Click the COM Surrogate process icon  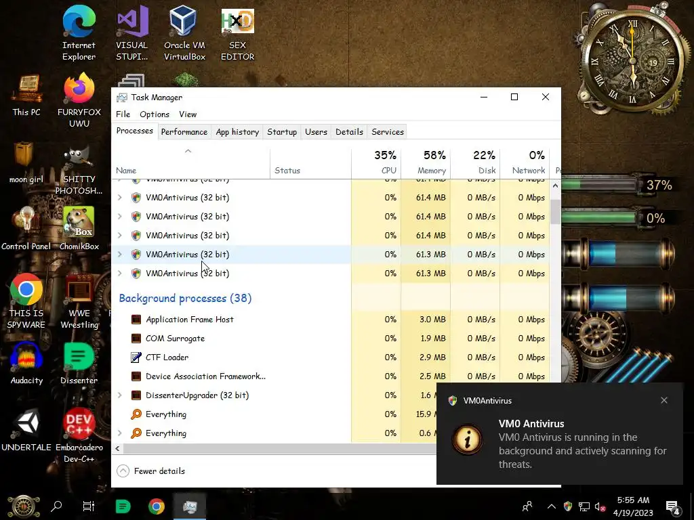point(136,339)
